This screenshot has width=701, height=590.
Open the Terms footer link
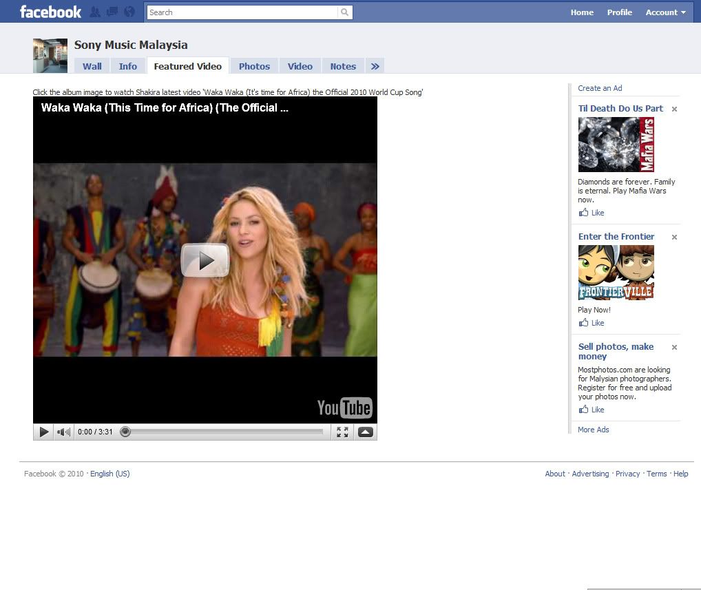(656, 474)
